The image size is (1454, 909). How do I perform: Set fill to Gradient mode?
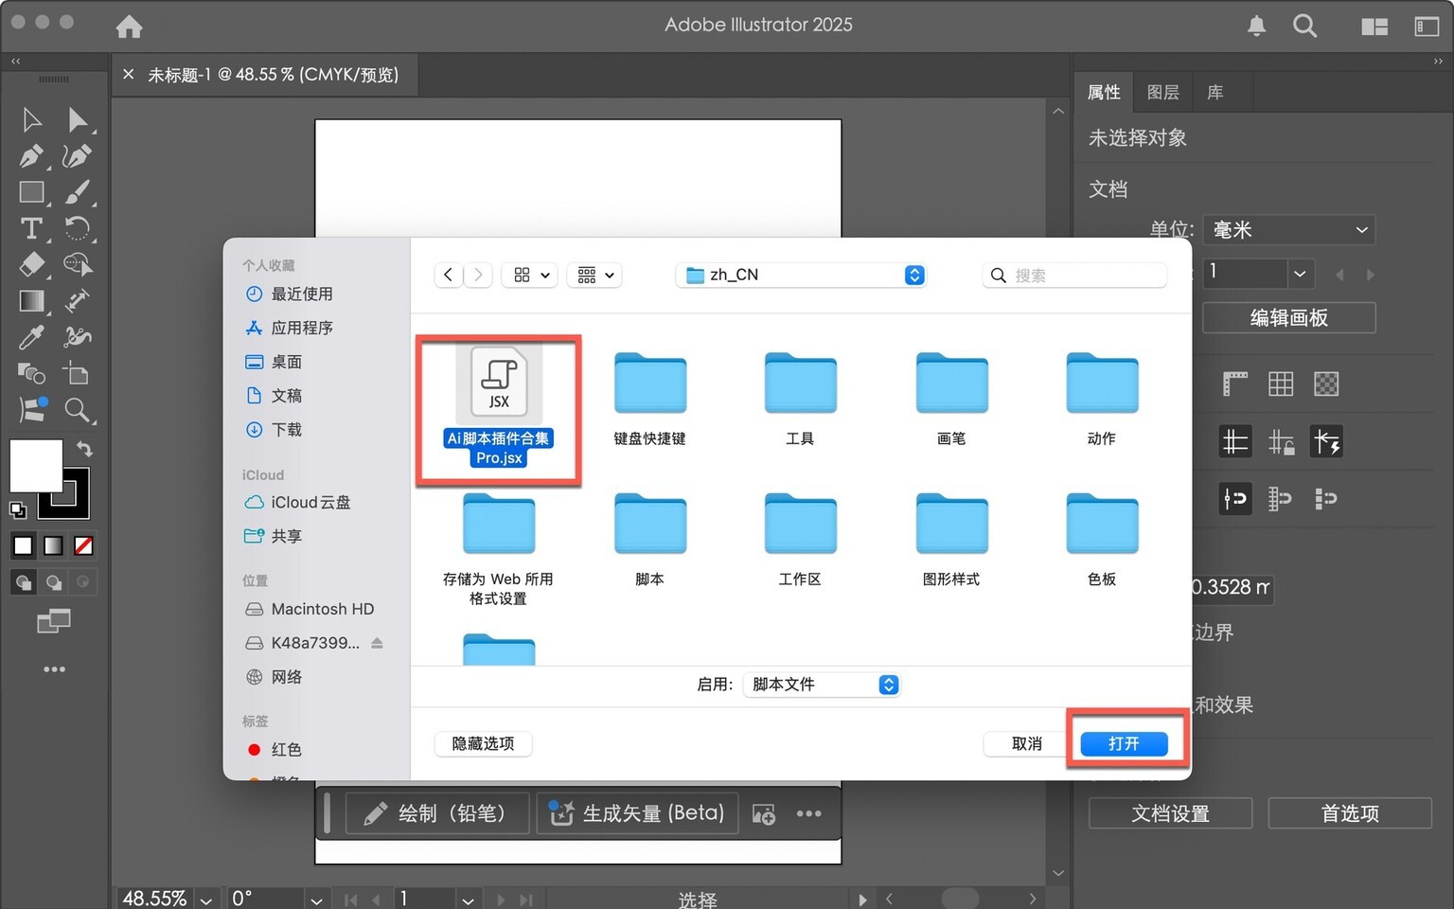(x=54, y=545)
